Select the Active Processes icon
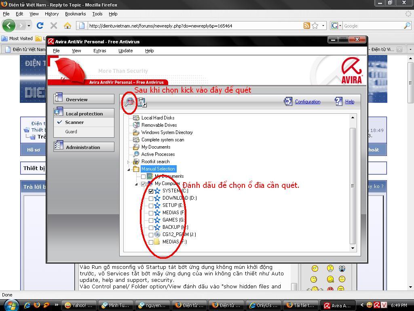The height and width of the screenshot is (311, 414). click(136, 154)
